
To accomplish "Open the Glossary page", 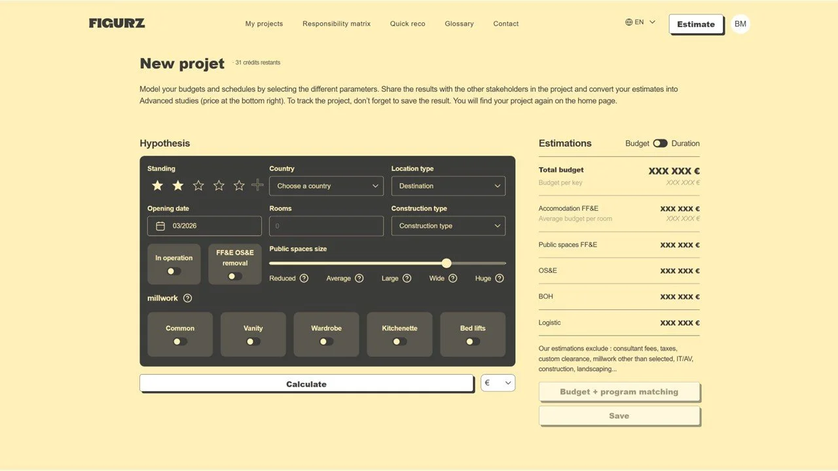I will point(459,24).
